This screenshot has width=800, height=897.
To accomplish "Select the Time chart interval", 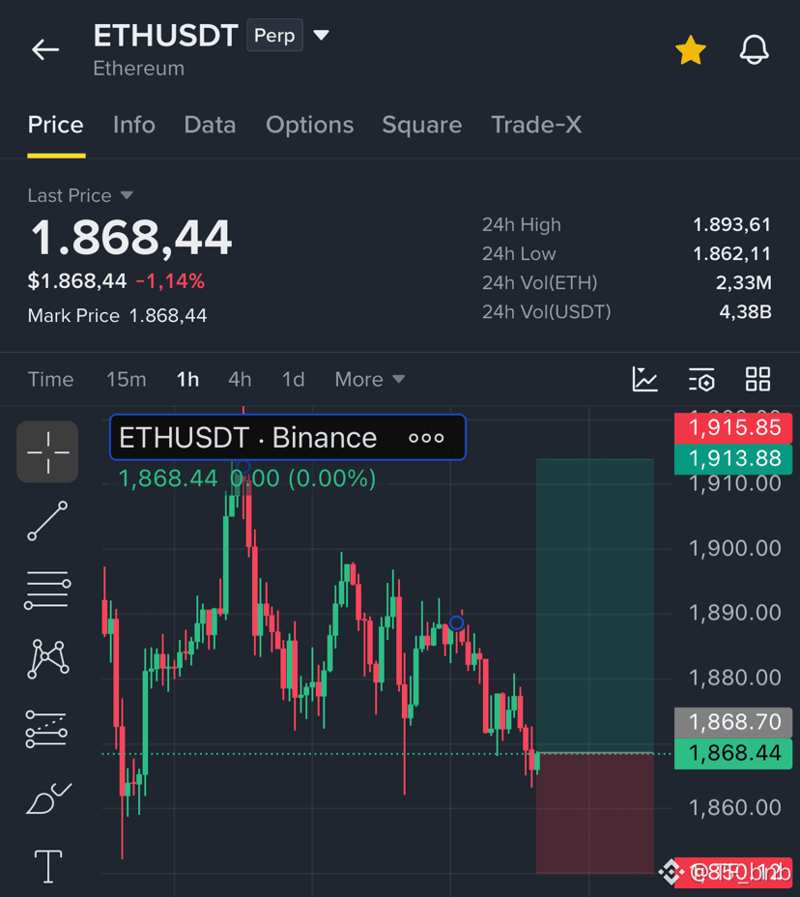I will 51,379.
